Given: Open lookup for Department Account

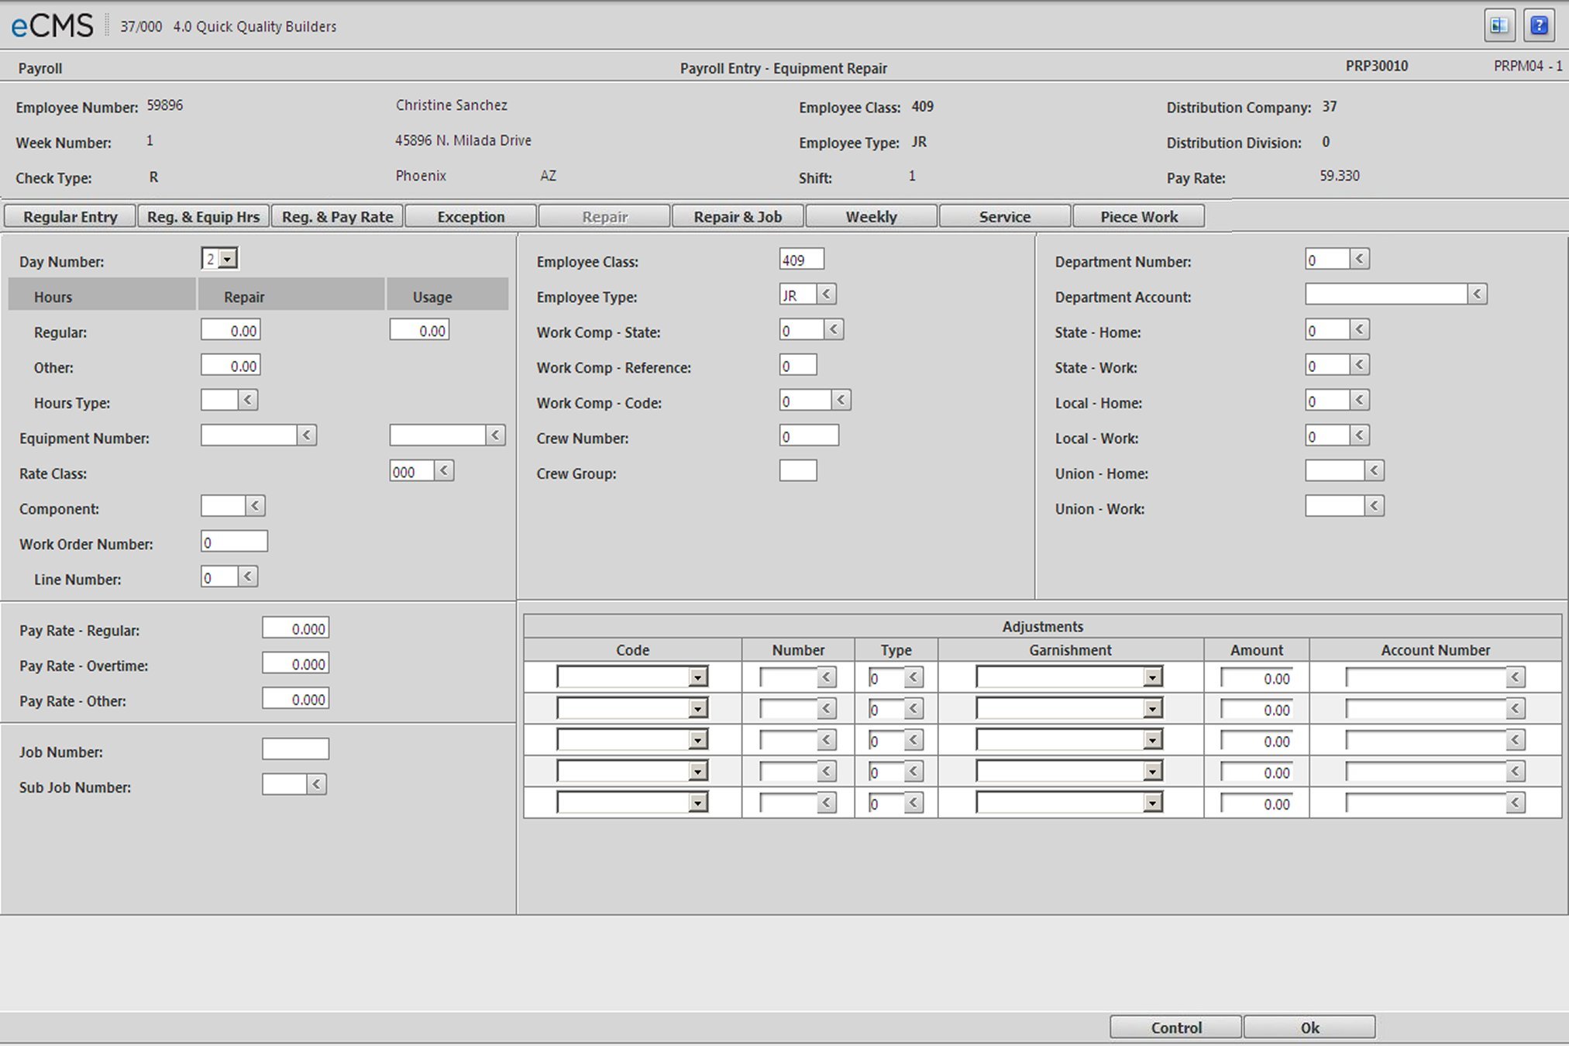Looking at the screenshot, I should tap(1478, 294).
